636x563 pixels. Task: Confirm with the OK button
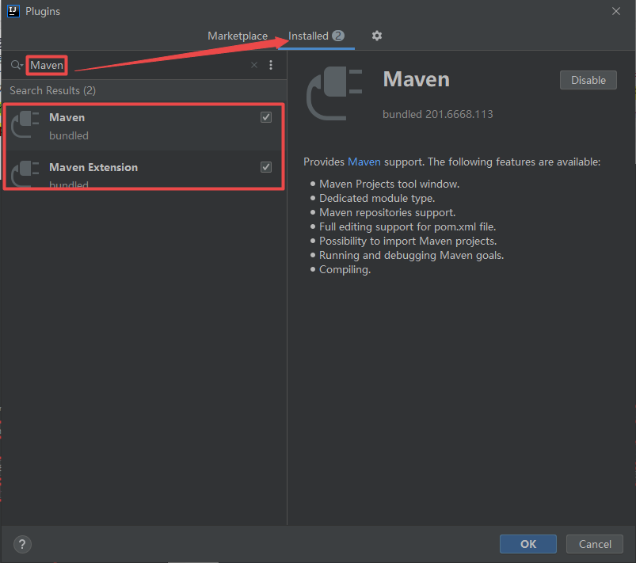(x=528, y=544)
